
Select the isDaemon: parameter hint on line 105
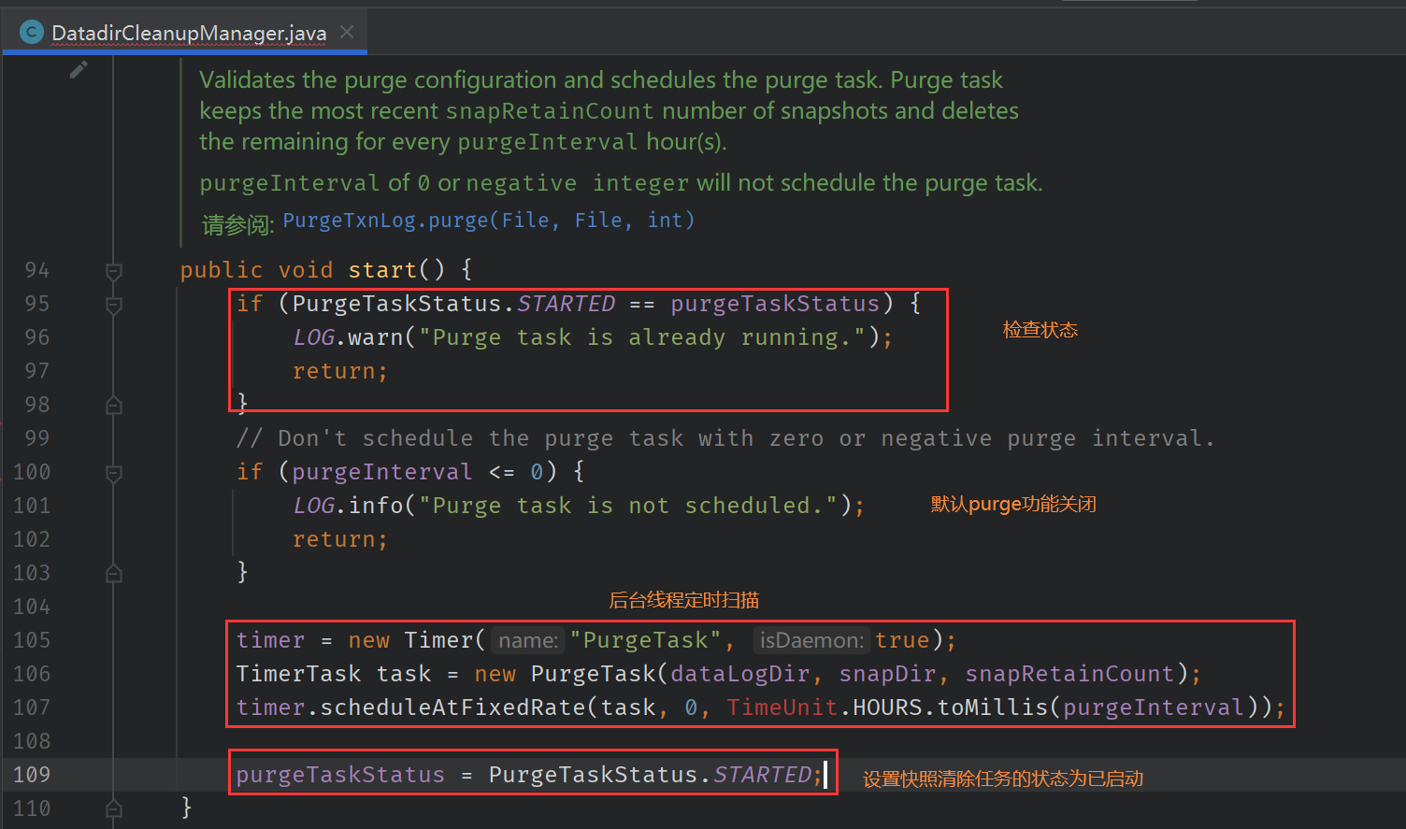[x=811, y=640]
